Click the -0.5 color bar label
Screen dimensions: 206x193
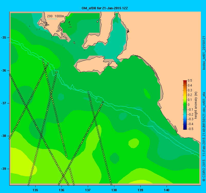(x=191, y=129)
